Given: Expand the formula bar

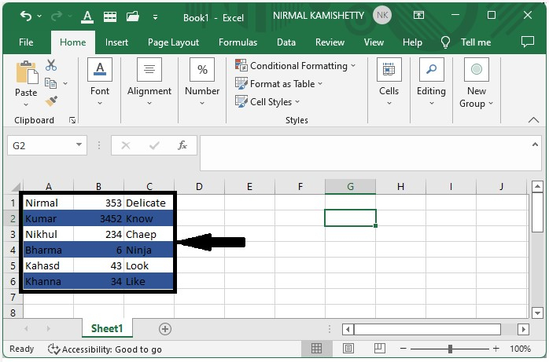Looking at the screenshot, I should (x=535, y=144).
